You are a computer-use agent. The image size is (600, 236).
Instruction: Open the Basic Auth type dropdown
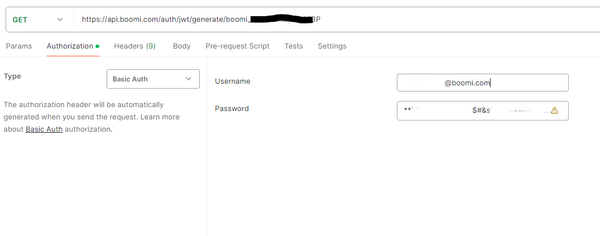(152, 79)
